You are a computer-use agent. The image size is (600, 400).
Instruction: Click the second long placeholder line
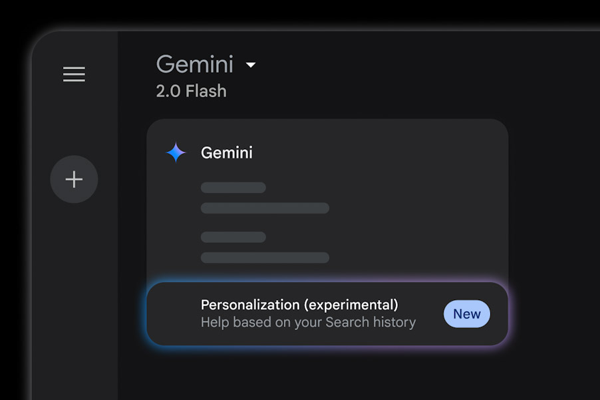[265, 258]
